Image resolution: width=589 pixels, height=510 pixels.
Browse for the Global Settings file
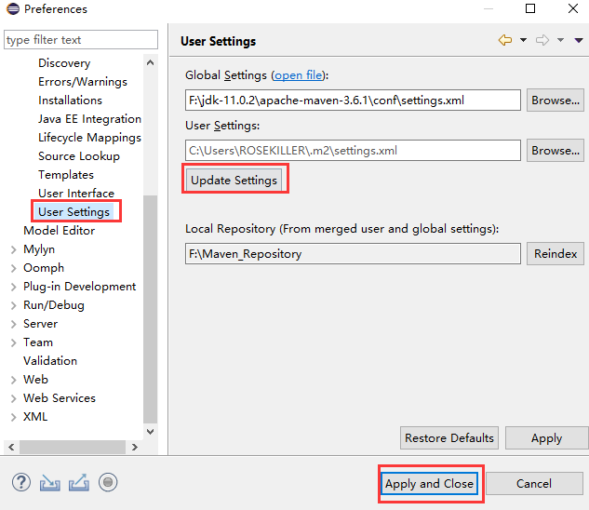pyautogui.click(x=556, y=100)
